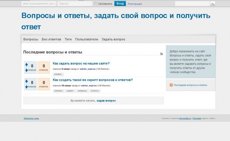The width and height of the screenshot is (230, 141).
Task: Open question Как задать вопрос на нашем сайте?
Action: [x=81, y=63]
